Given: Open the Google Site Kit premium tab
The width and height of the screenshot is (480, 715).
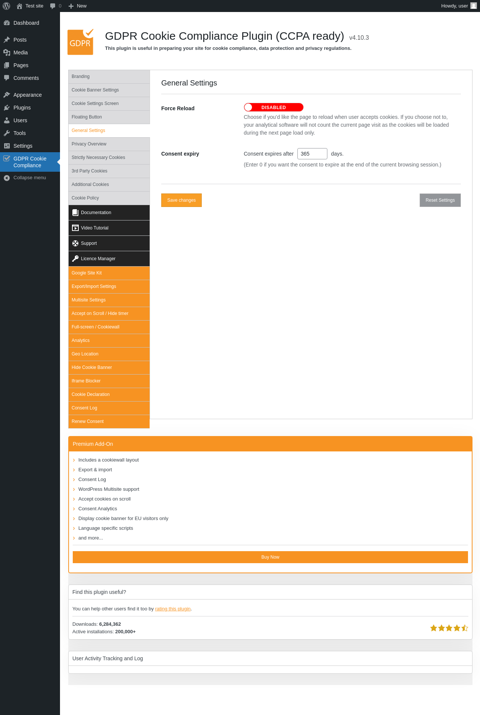Looking at the screenshot, I should pyautogui.click(x=109, y=273).
